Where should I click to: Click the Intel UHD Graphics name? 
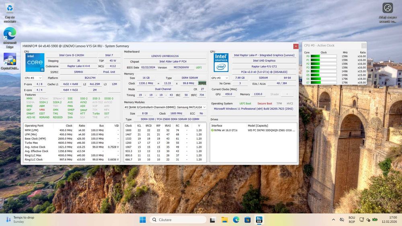click(x=264, y=61)
